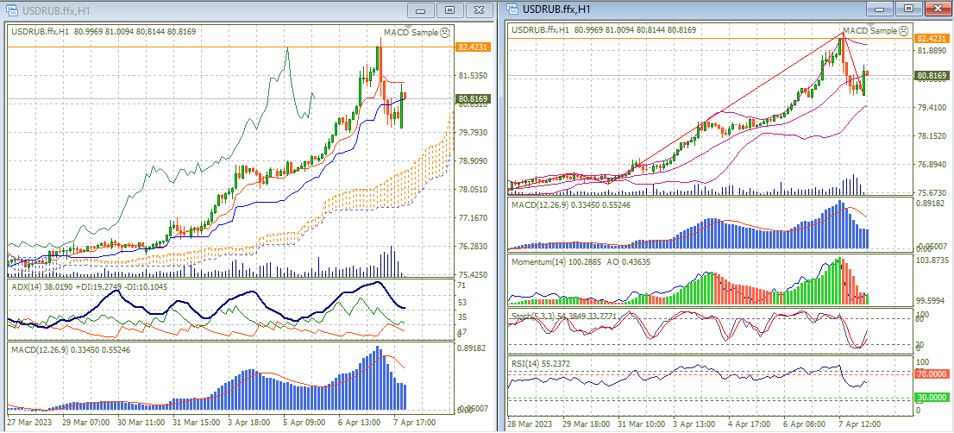
Task: Click the Momentum(14) indicator label
Action: [543, 260]
